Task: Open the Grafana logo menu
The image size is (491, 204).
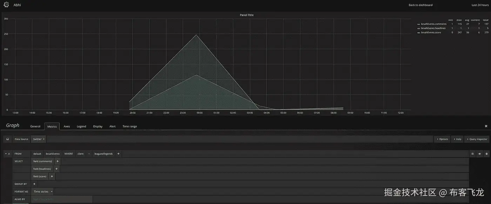Action: tap(6, 5)
